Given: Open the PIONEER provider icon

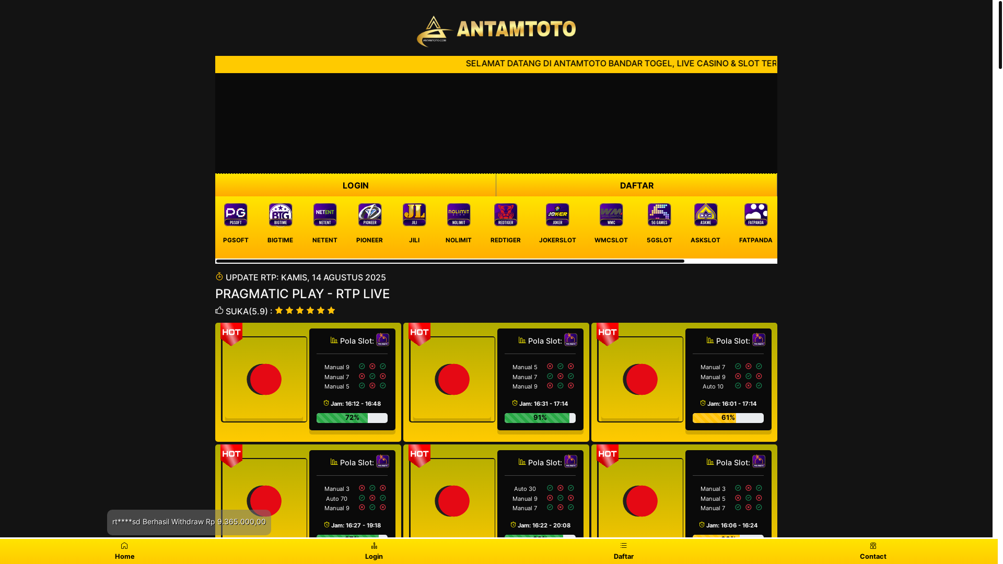Looking at the screenshot, I should coord(370,215).
